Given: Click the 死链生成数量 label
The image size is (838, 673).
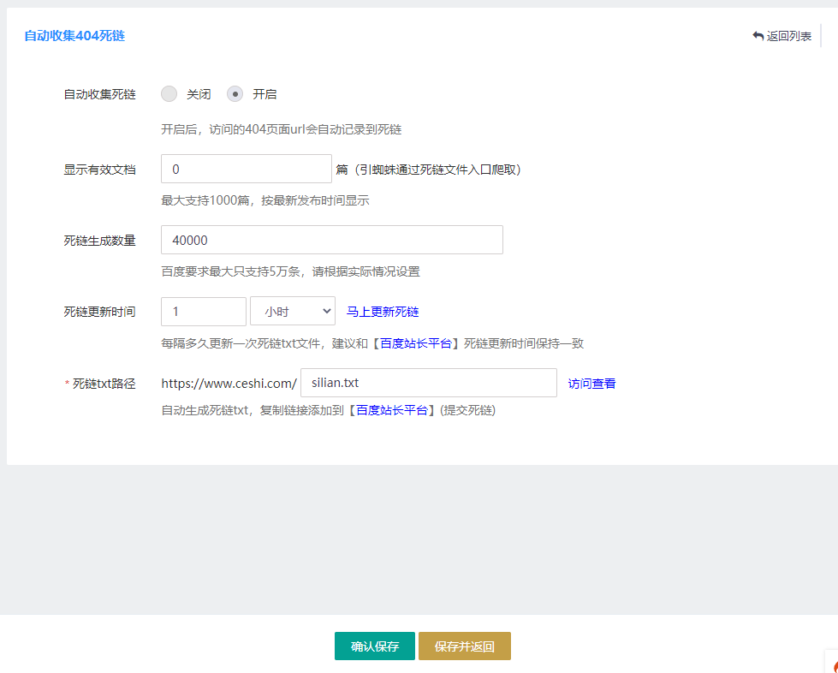Looking at the screenshot, I should tap(100, 241).
